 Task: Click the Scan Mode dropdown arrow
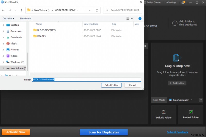[201, 100]
